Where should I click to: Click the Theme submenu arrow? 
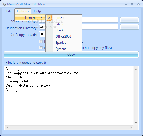tap(42, 17)
